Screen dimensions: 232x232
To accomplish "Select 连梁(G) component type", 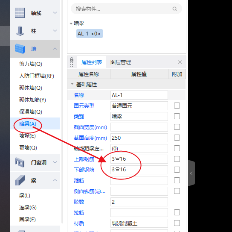I will pos(28,208).
